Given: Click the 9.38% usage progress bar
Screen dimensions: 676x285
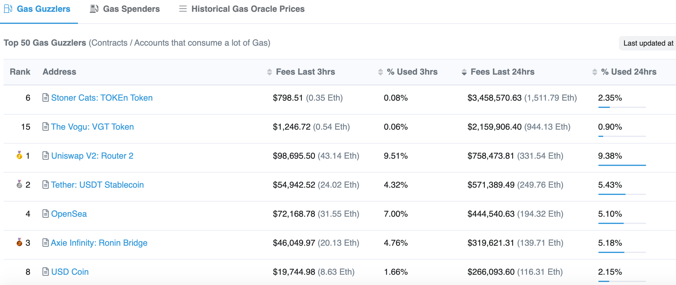Looking at the screenshot, I should coord(622,165).
